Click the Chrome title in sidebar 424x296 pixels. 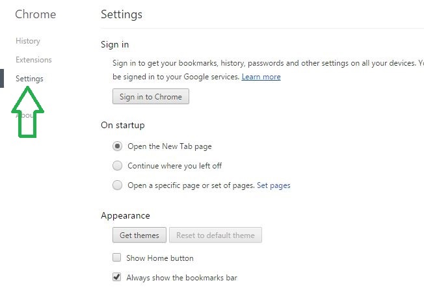tap(35, 14)
